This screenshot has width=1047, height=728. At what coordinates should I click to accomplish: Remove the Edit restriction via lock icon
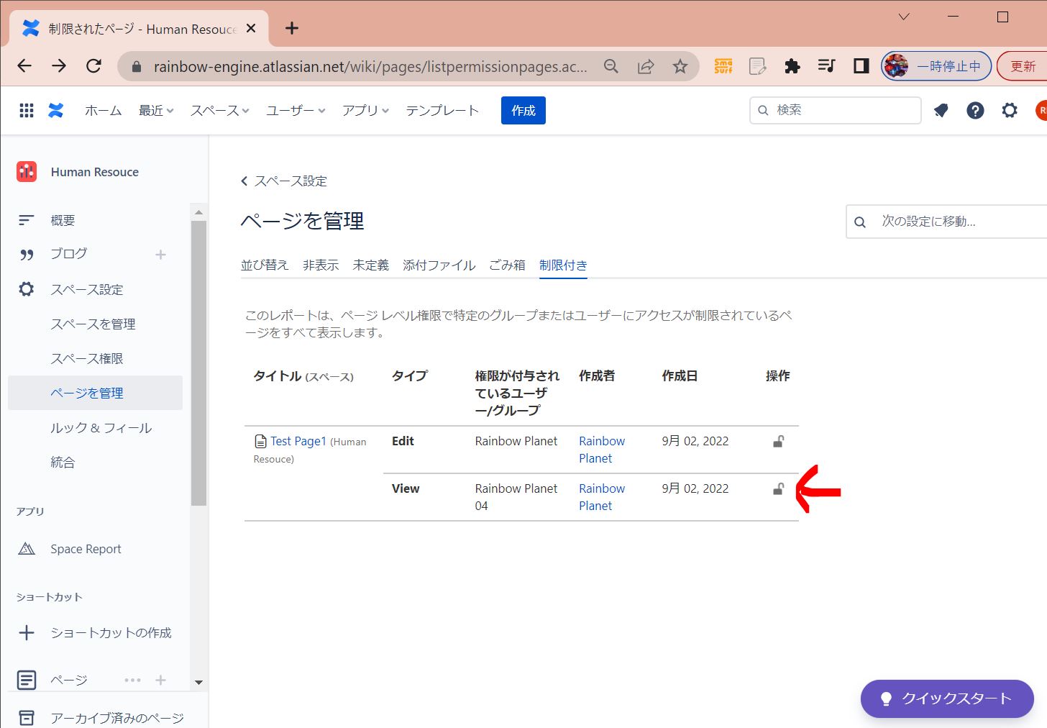(x=778, y=442)
